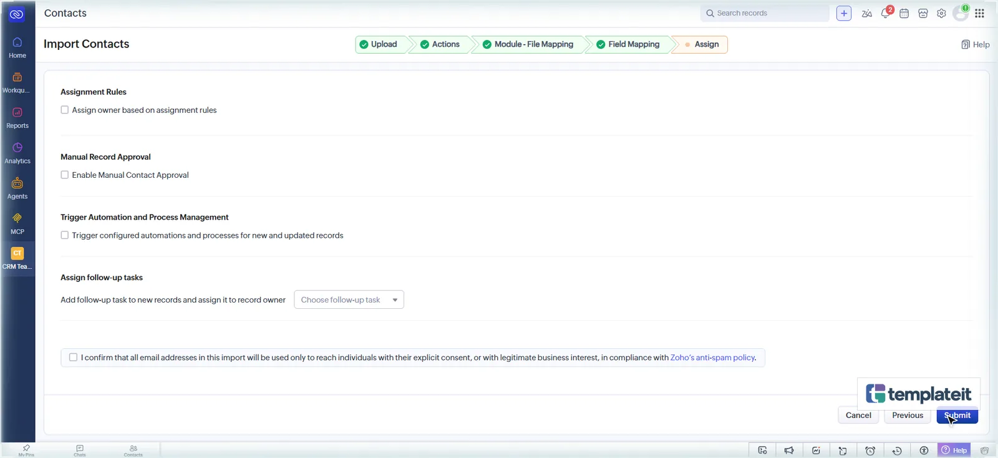Check Enable Manual Contact Approval
The height and width of the screenshot is (458, 998).
coord(64,175)
